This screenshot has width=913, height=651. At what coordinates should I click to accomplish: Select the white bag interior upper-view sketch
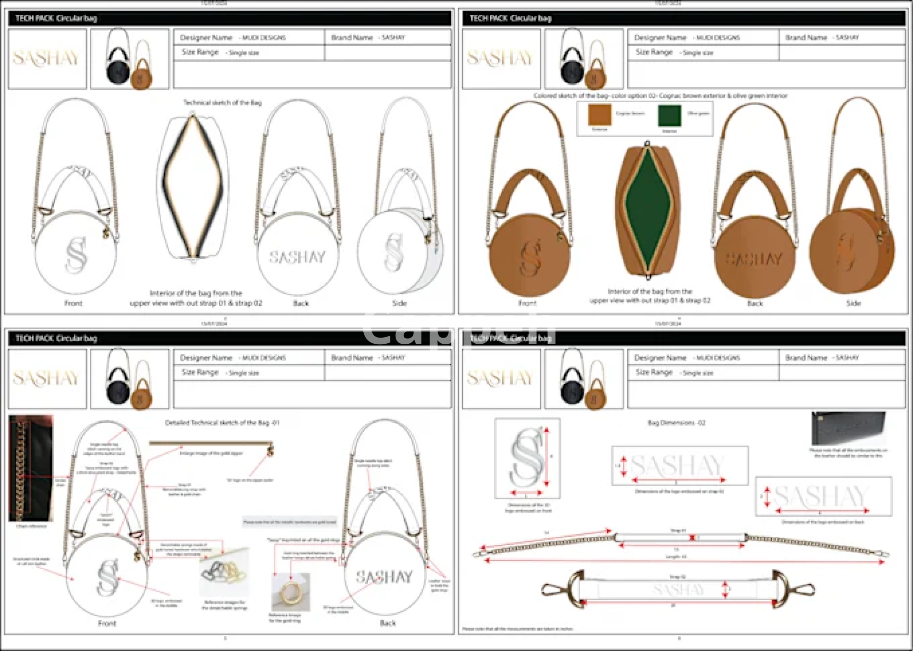[x=193, y=188]
